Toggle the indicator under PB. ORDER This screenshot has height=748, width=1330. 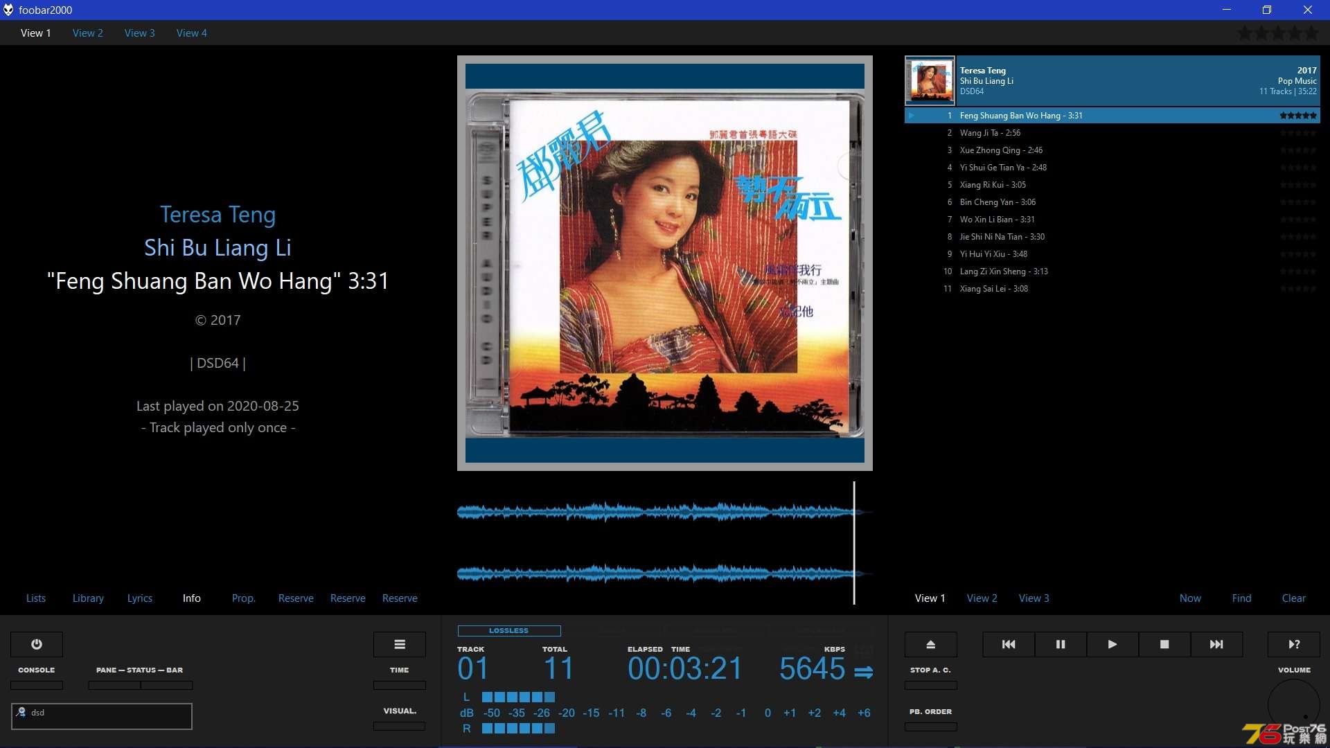931,727
